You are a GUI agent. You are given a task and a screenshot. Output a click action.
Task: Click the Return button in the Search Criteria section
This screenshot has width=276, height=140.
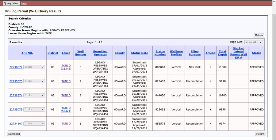(x=259, y=35)
